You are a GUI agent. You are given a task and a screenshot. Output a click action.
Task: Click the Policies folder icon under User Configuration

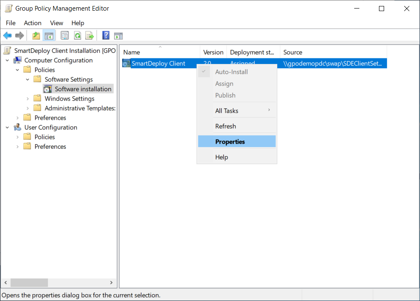[x=27, y=137]
